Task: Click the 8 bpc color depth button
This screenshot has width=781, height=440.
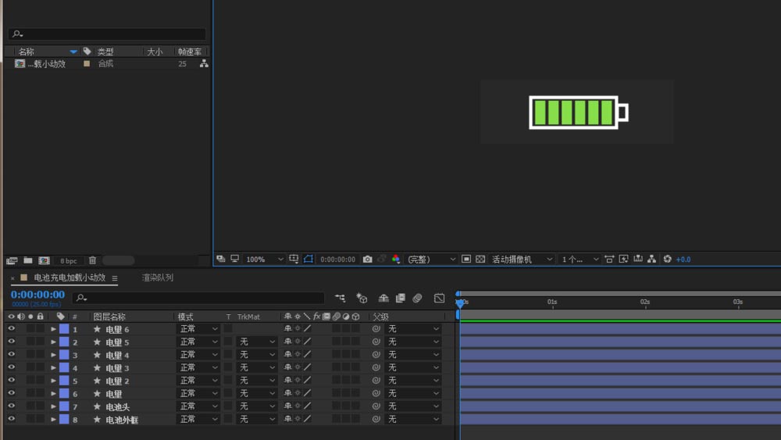Action: point(68,260)
